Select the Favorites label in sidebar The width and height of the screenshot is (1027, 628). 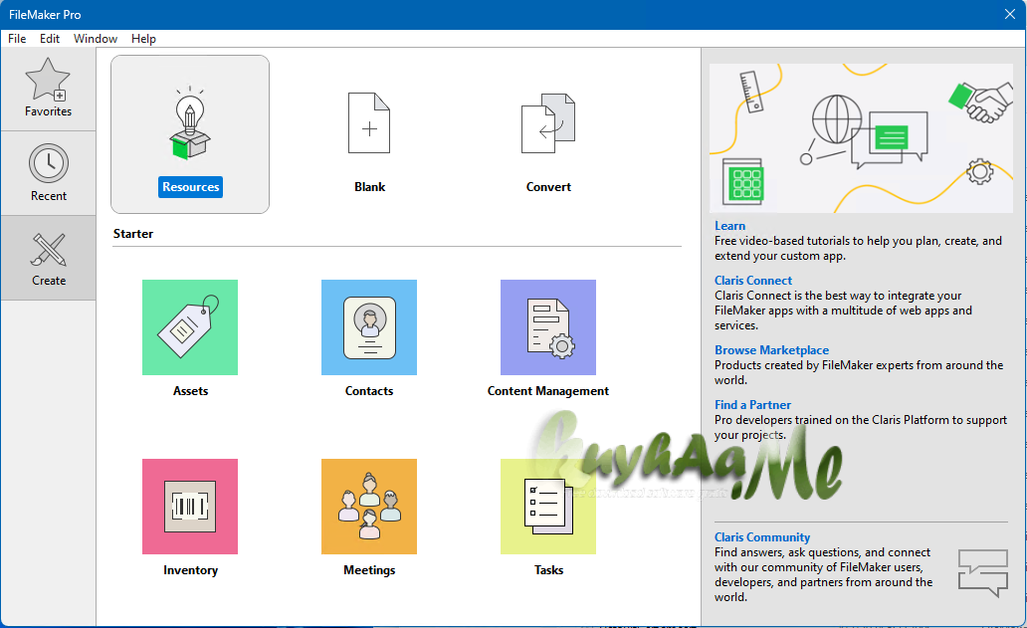[x=49, y=111]
